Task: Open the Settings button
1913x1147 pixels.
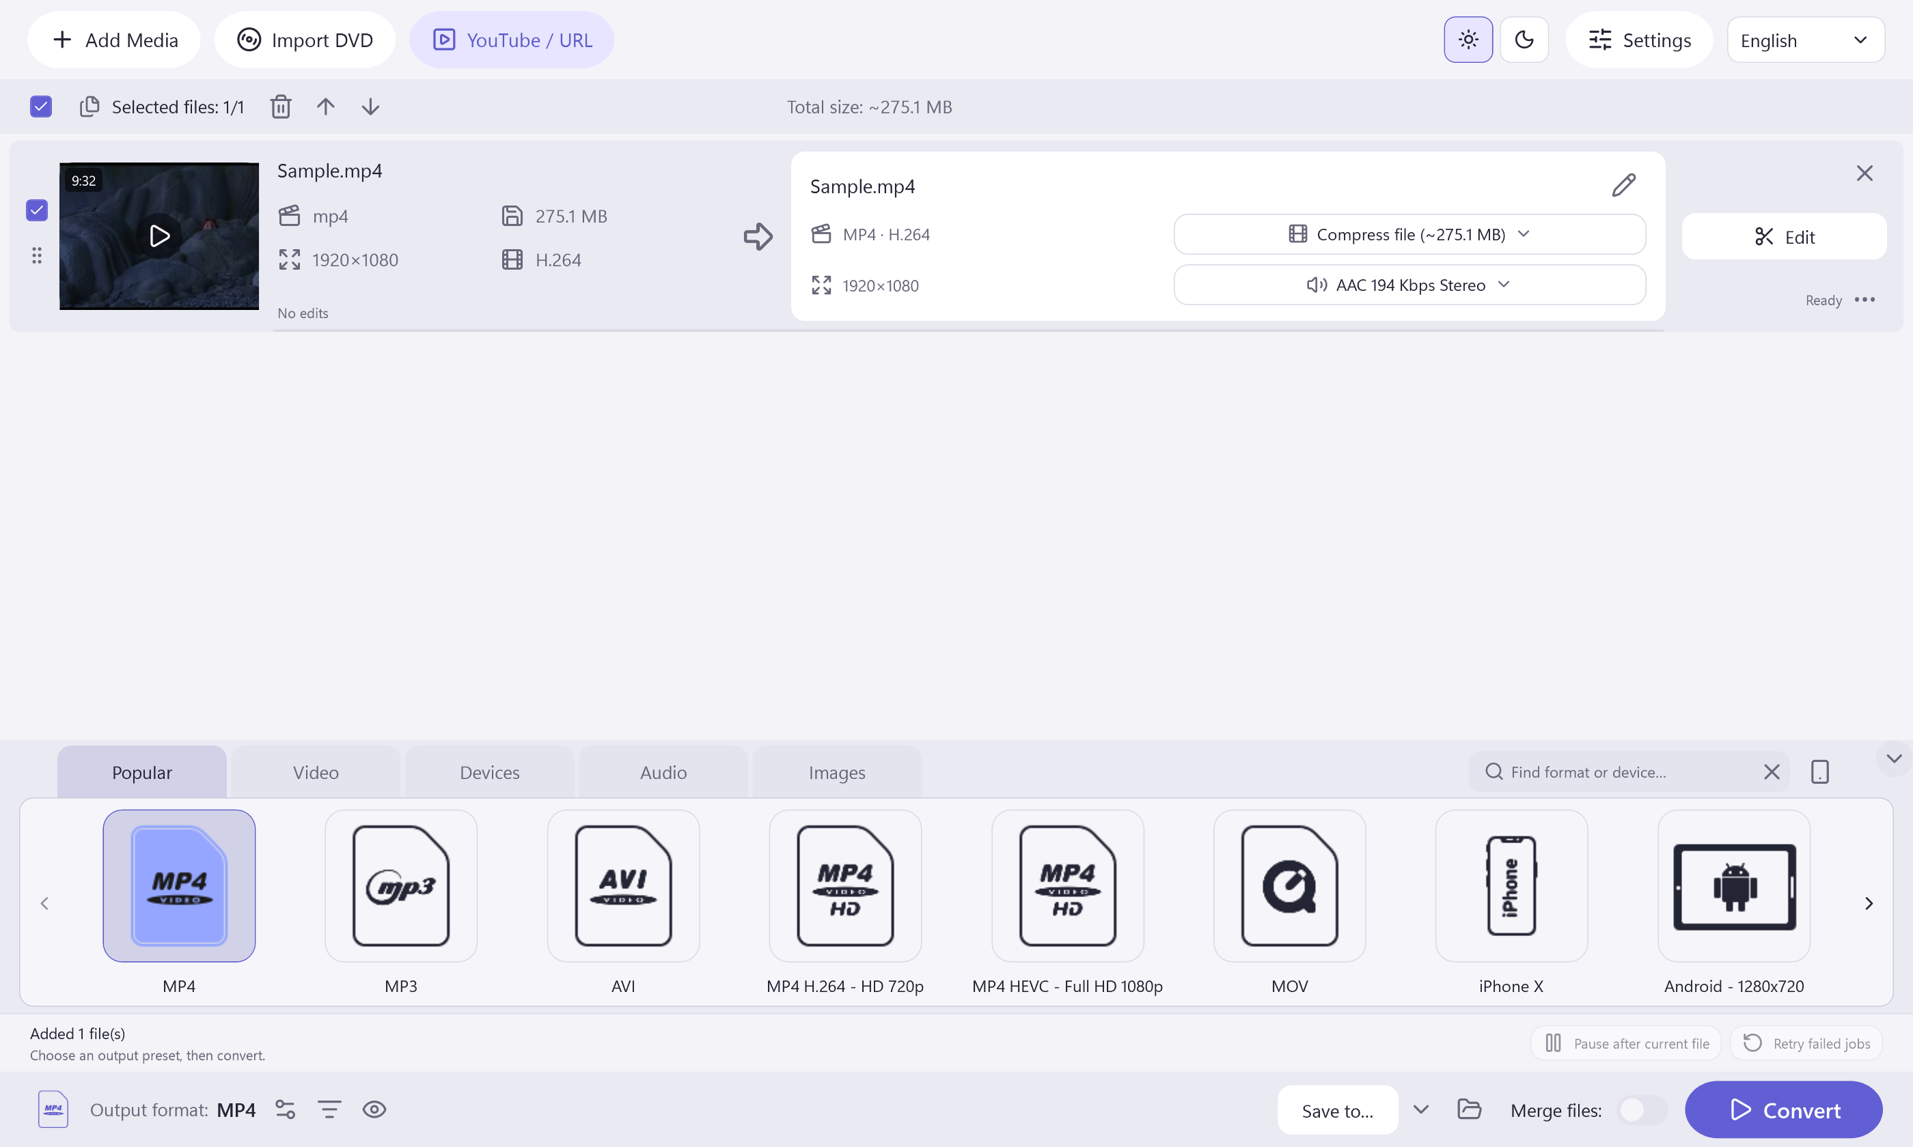Action: click(x=1639, y=40)
